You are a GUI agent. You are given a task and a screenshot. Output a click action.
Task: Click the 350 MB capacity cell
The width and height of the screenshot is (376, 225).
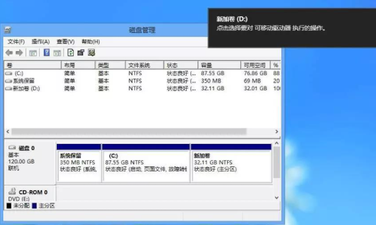click(211, 80)
